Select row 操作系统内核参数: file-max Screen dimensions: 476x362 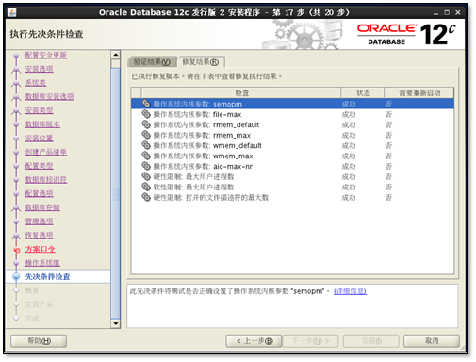[x=292, y=114]
